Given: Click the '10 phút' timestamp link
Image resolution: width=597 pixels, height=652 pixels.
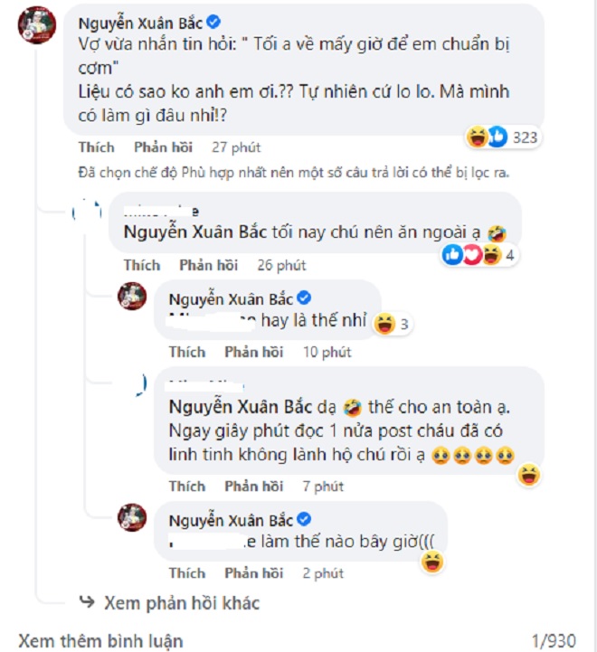Looking at the screenshot, I should [x=324, y=352].
